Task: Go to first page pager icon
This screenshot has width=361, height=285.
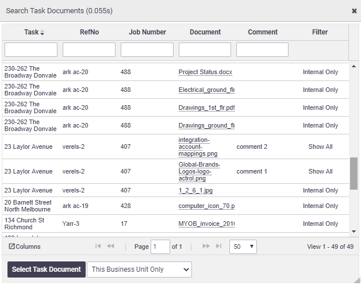Action: [x=98, y=246]
